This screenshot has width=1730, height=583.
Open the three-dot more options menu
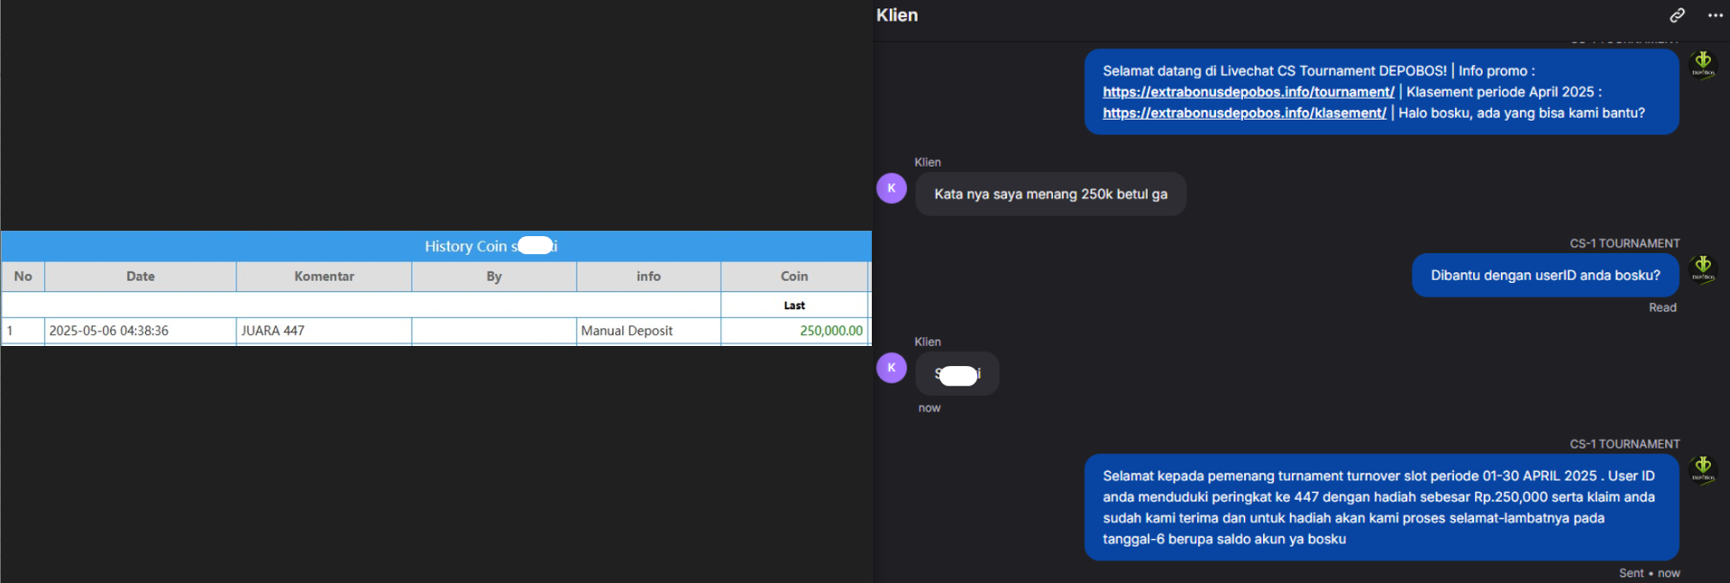1715,15
